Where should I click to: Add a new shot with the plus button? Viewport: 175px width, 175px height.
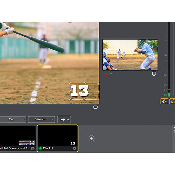92,139
